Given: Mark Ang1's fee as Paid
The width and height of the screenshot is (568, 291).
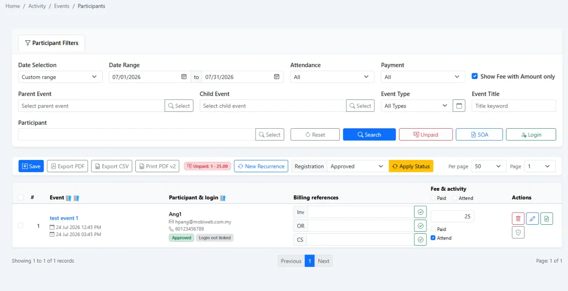Looking at the screenshot, I should [433, 229].
